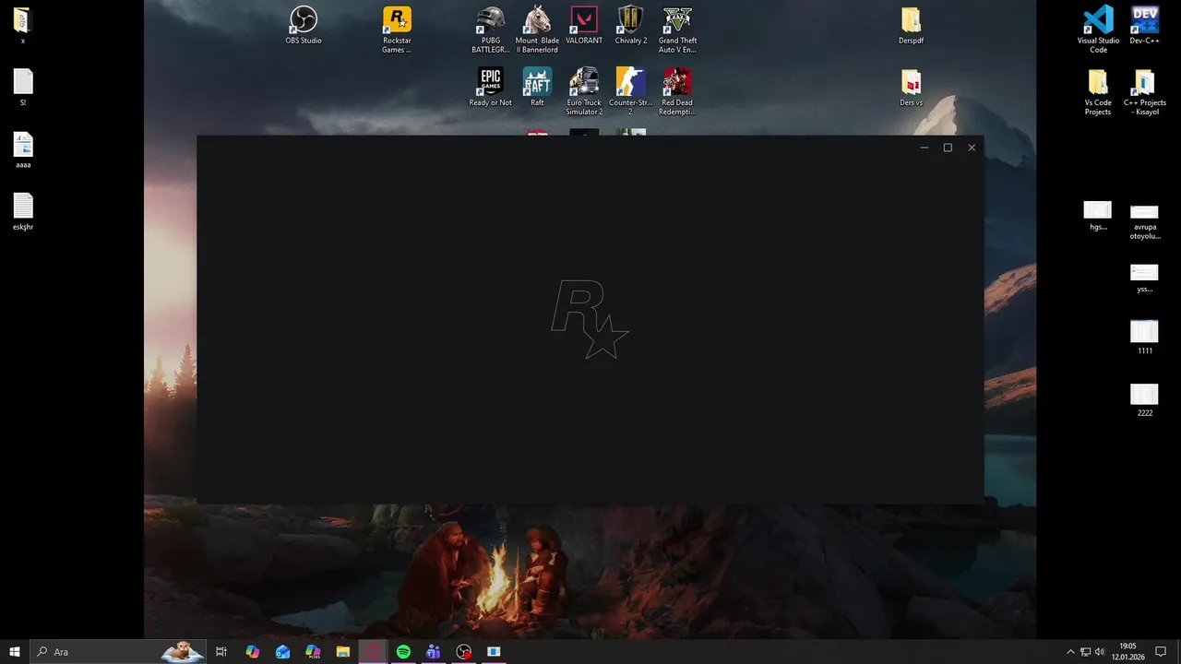The height and width of the screenshot is (664, 1181).
Task: Select the Grand Theft Auto V desktop icon
Action: coord(677,30)
